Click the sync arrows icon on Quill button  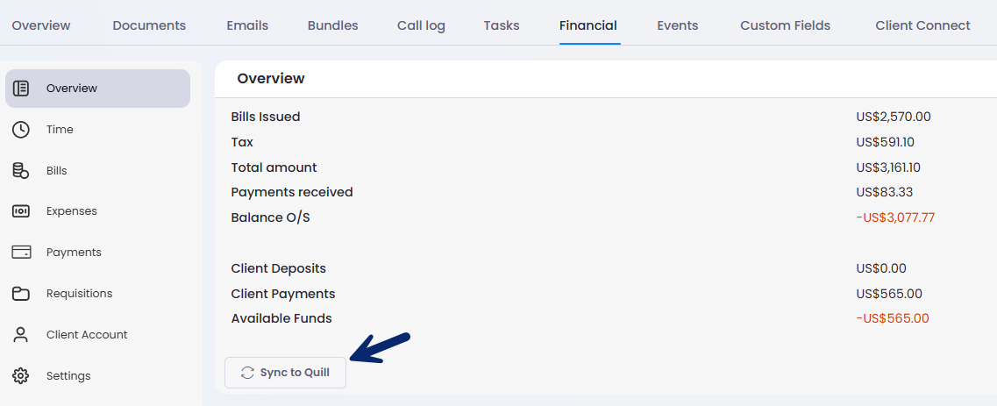point(247,373)
